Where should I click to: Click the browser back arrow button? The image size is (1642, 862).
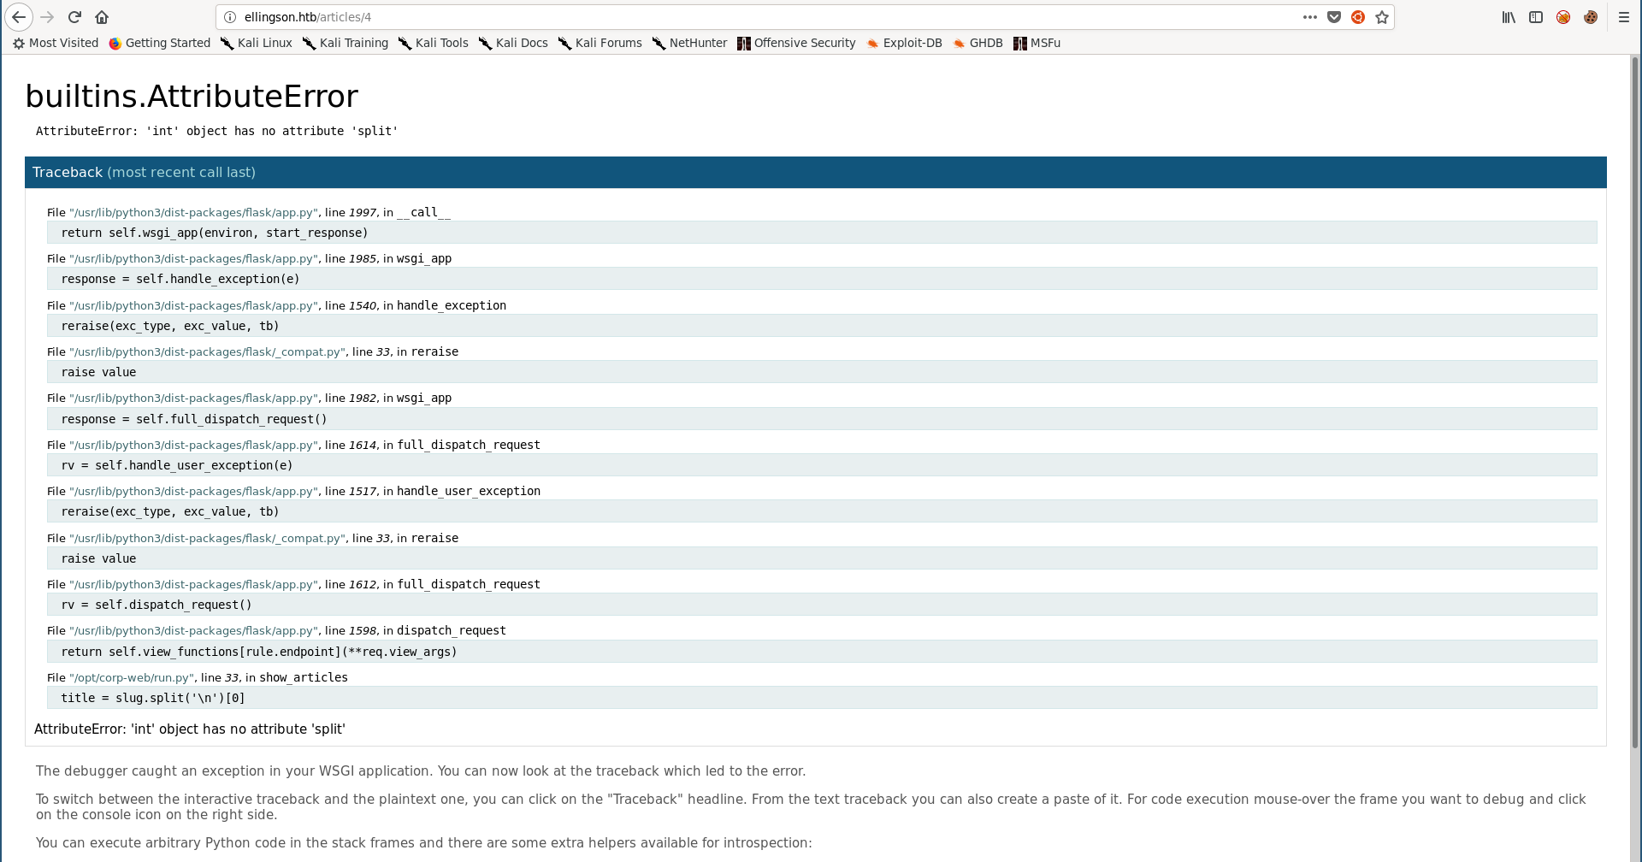(x=19, y=17)
